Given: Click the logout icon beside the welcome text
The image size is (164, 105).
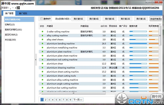Looking at the screenshot, I should [18, 8].
